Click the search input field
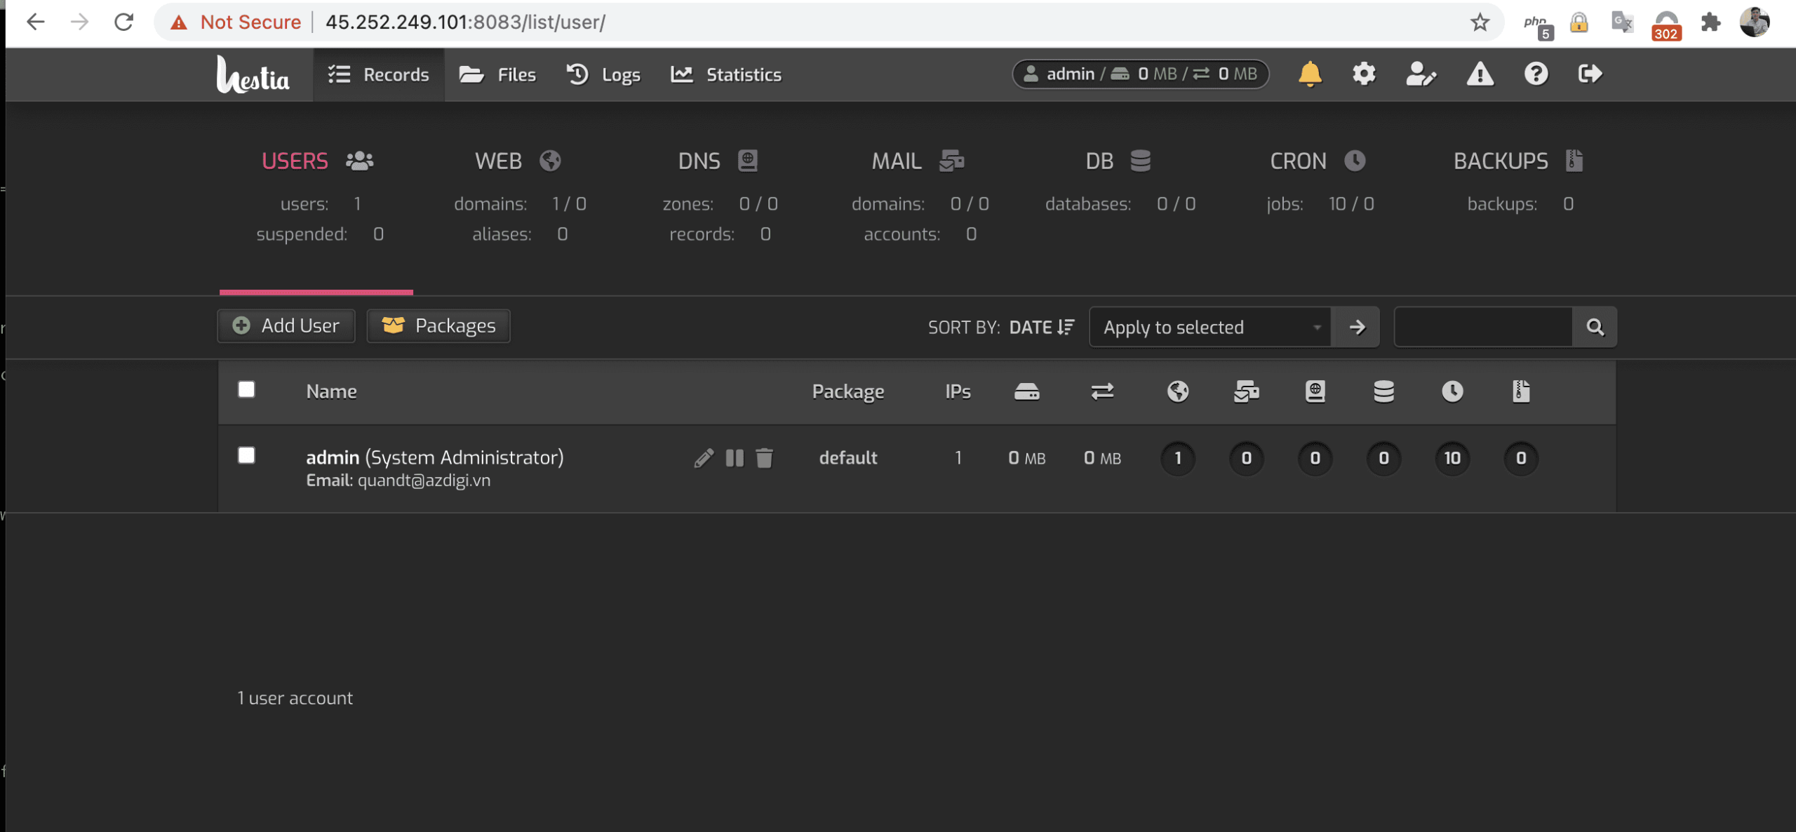 click(x=1483, y=327)
